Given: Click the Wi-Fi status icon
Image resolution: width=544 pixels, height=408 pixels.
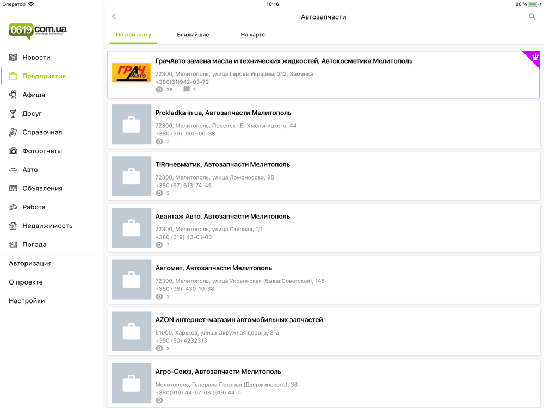Looking at the screenshot, I should tap(31, 4).
